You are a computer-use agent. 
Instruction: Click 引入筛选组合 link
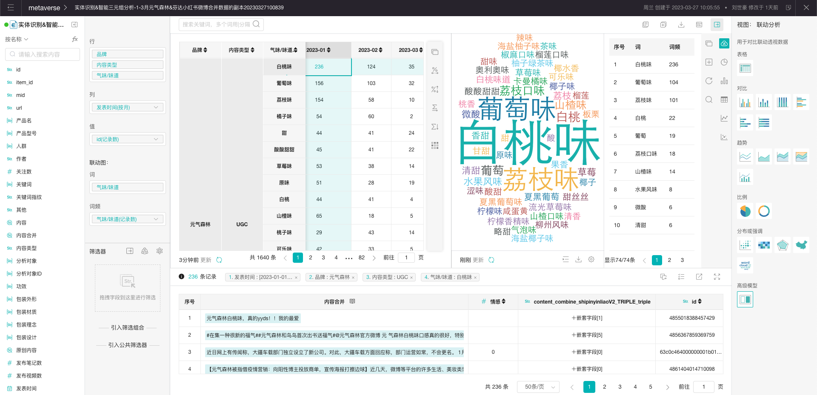128,328
